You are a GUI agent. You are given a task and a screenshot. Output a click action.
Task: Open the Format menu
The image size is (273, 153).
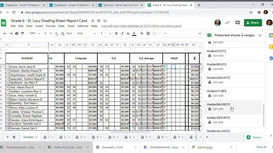pos(50,26)
